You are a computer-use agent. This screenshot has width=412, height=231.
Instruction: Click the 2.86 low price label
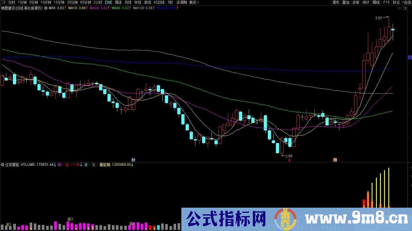point(289,156)
